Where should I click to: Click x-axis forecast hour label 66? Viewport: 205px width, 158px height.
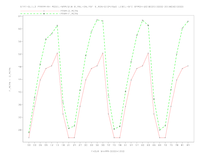tap(154, 145)
